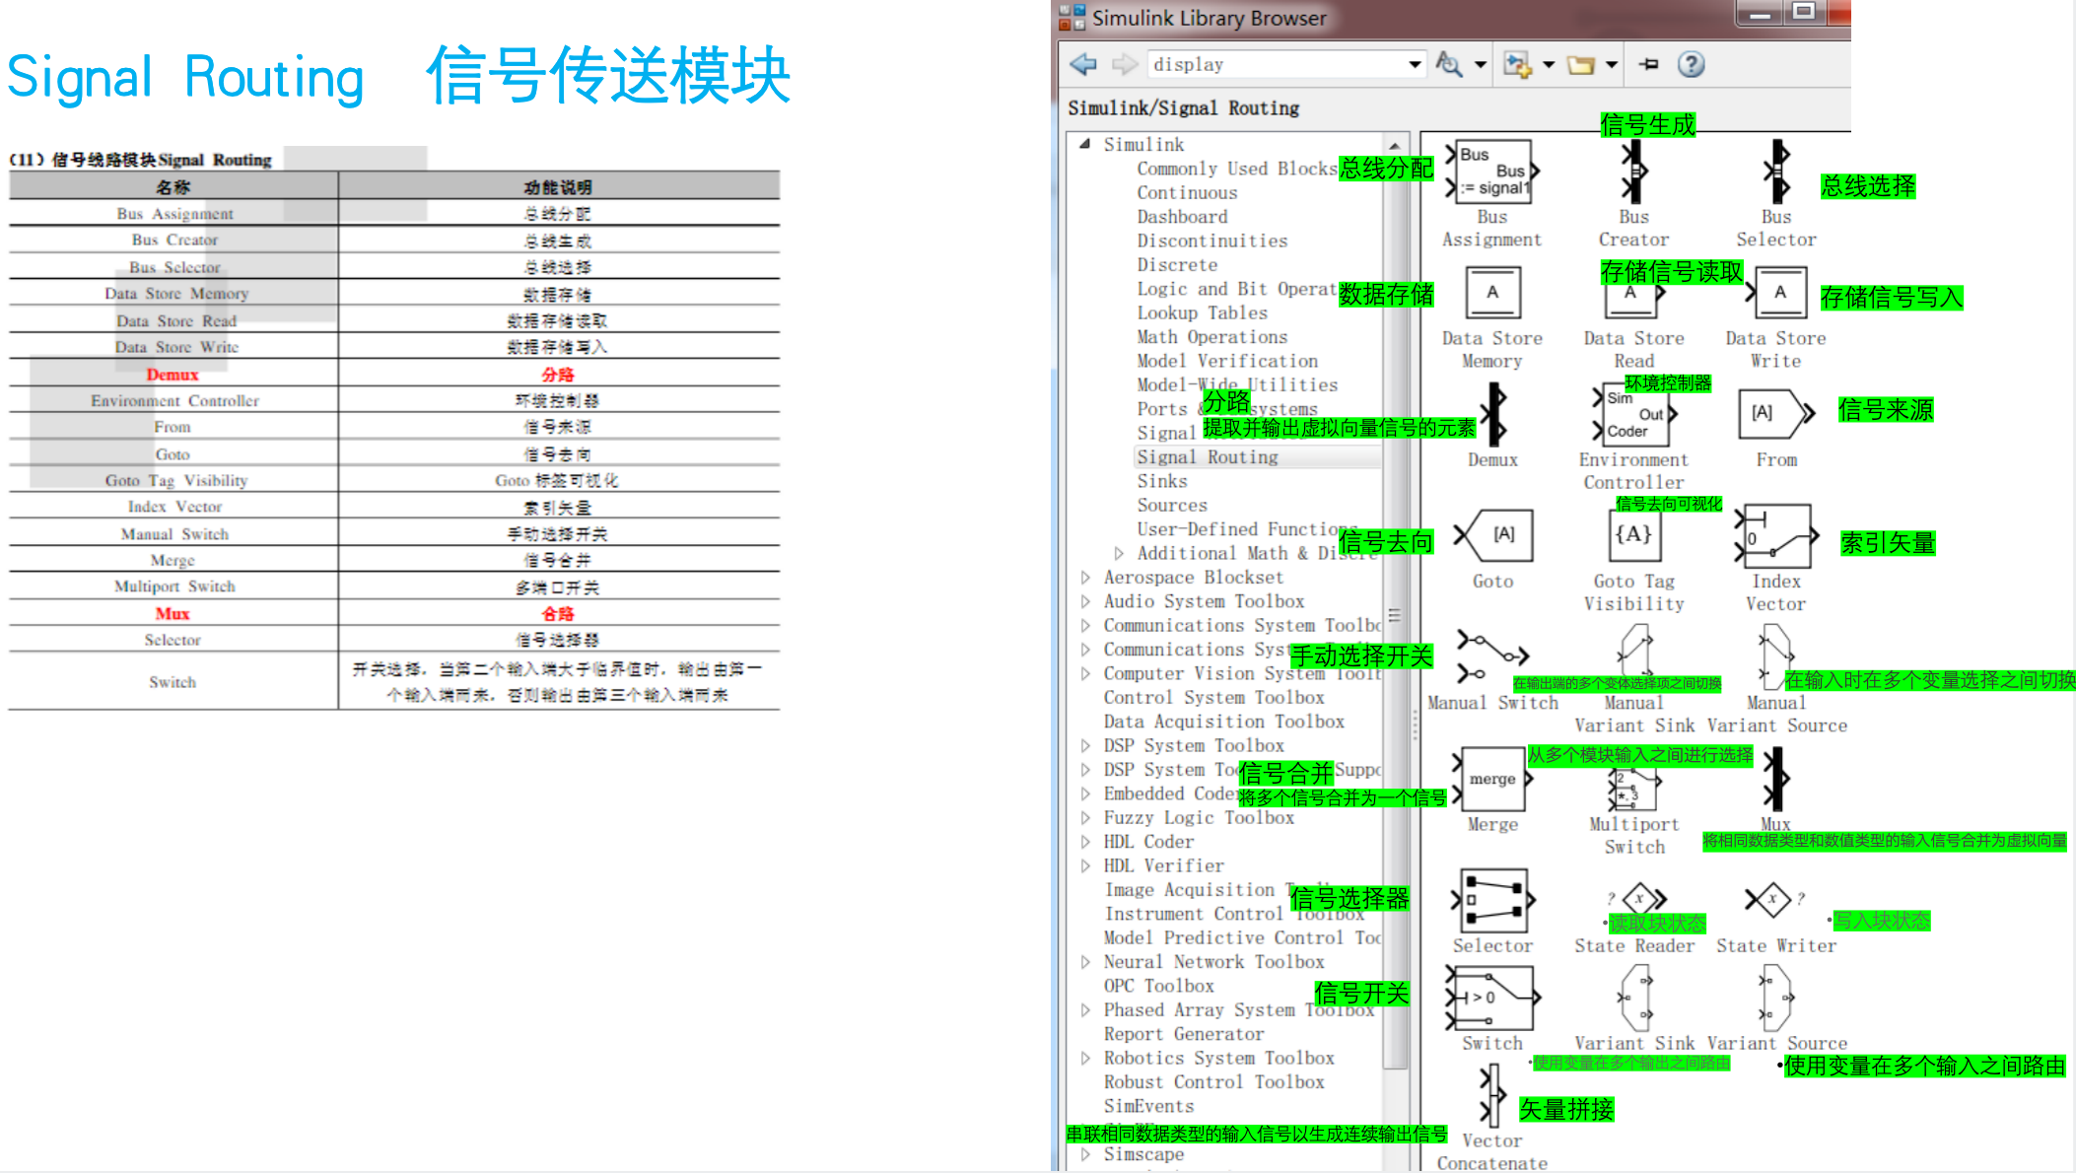This screenshot has height=1173, width=2076.
Task: Open the Help button
Action: [1693, 64]
